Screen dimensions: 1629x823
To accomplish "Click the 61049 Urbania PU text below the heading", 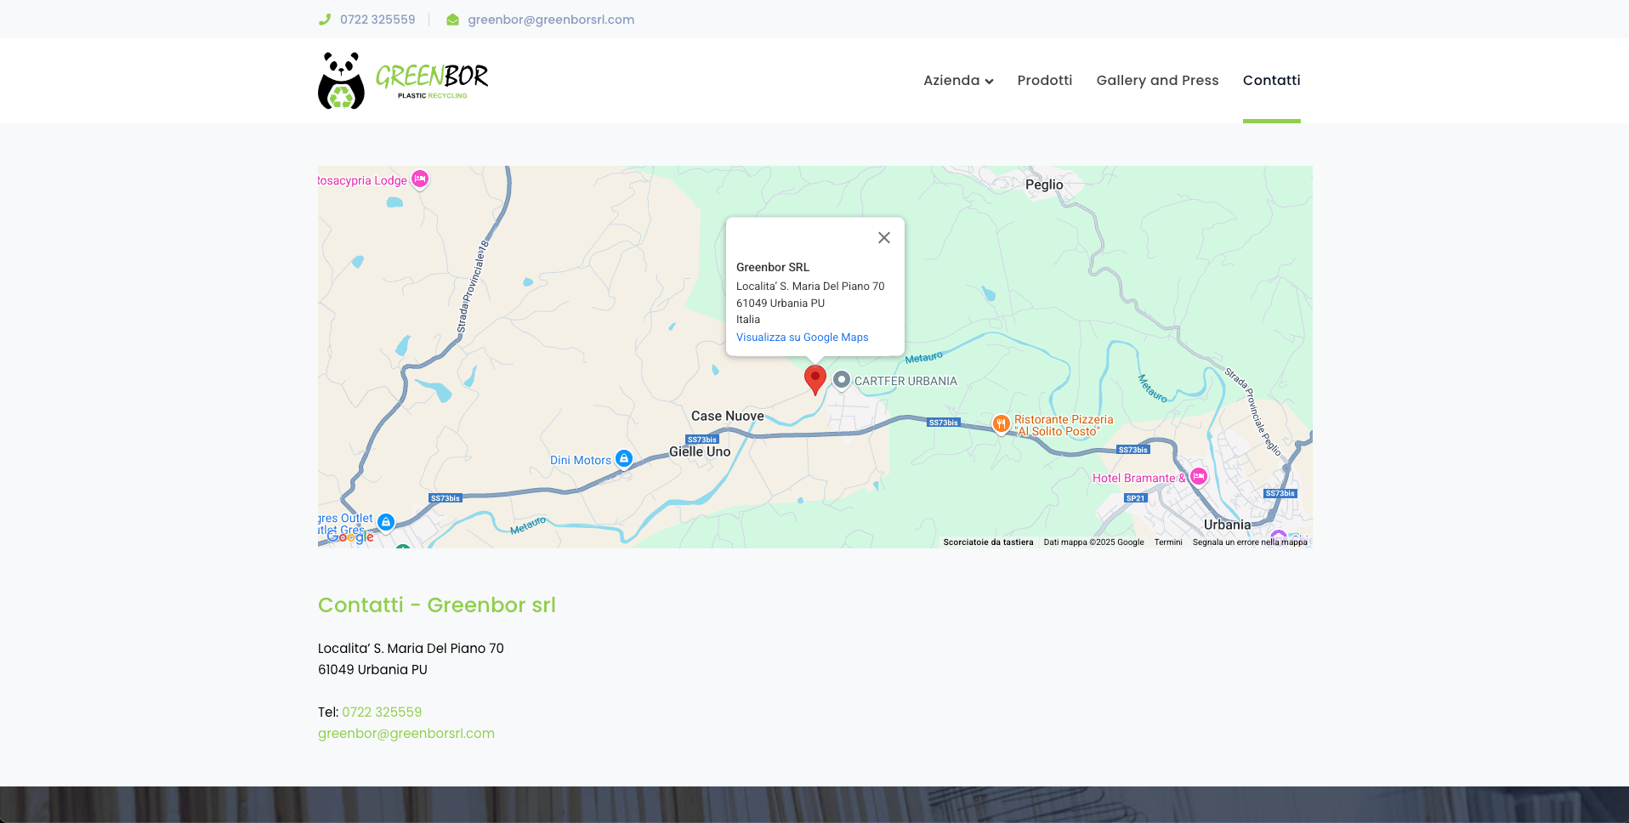I will coord(372,669).
